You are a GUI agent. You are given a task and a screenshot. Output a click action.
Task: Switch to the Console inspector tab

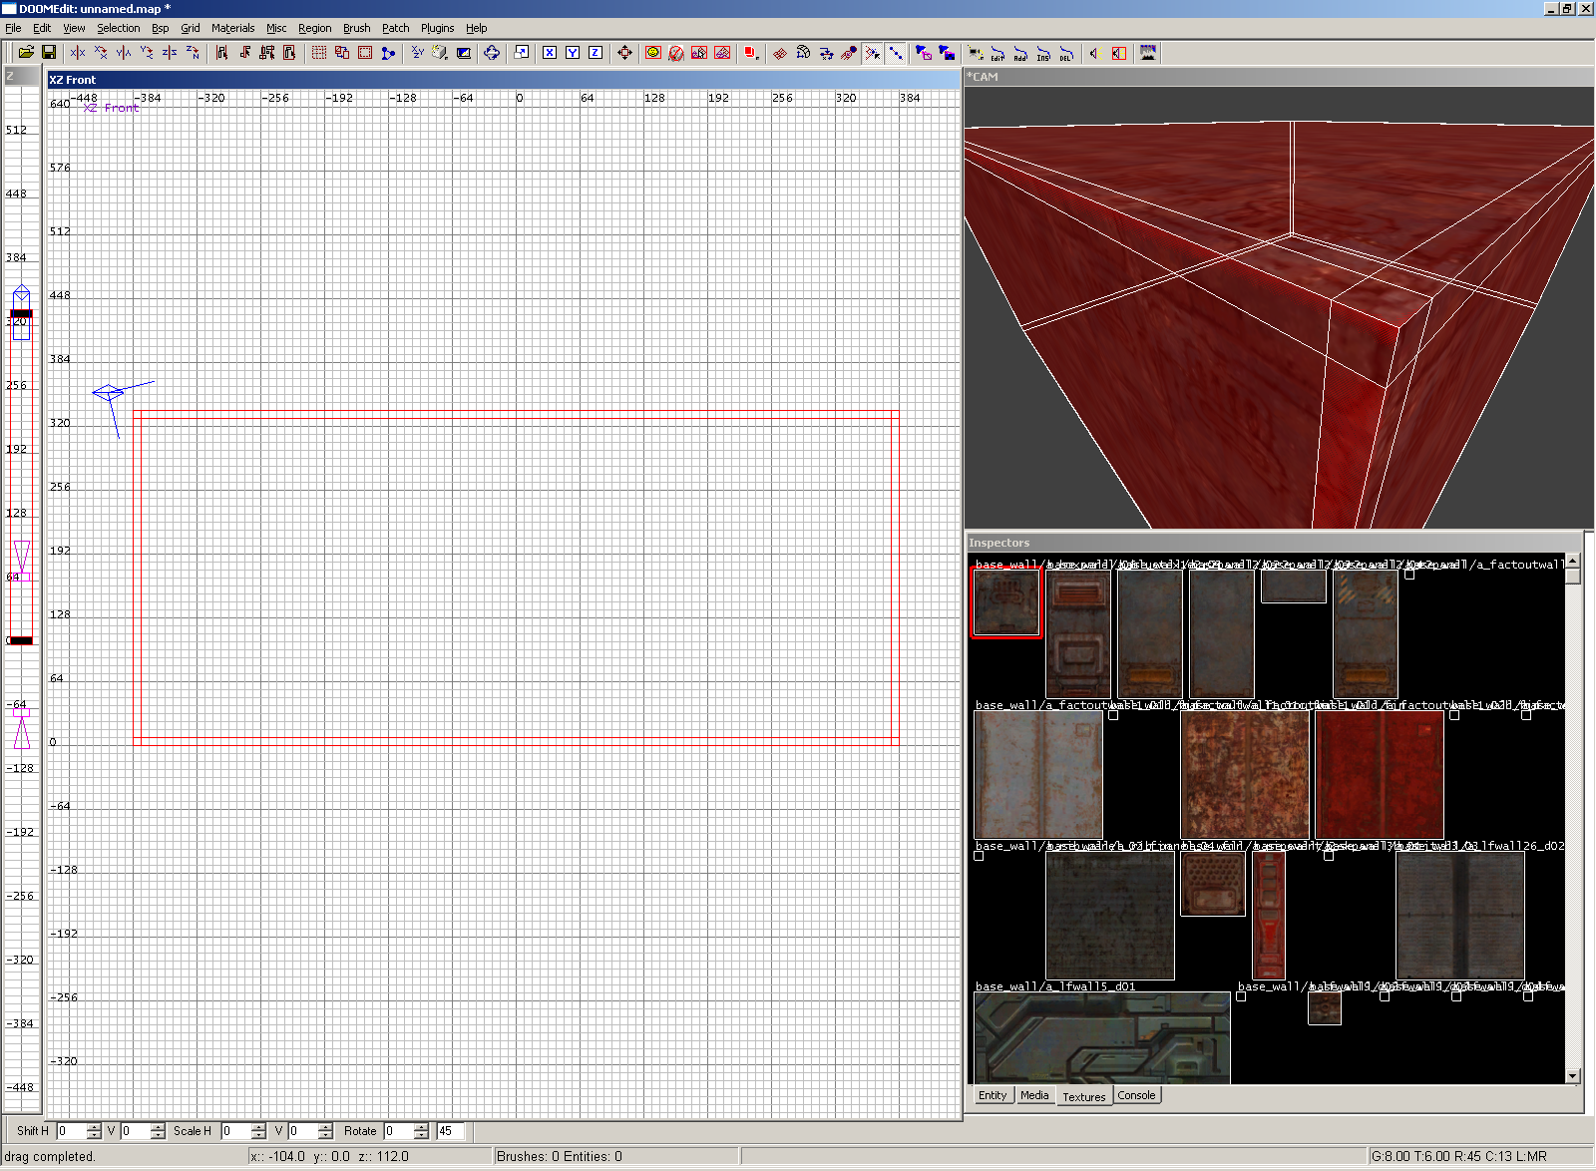click(x=1136, y=1095)
